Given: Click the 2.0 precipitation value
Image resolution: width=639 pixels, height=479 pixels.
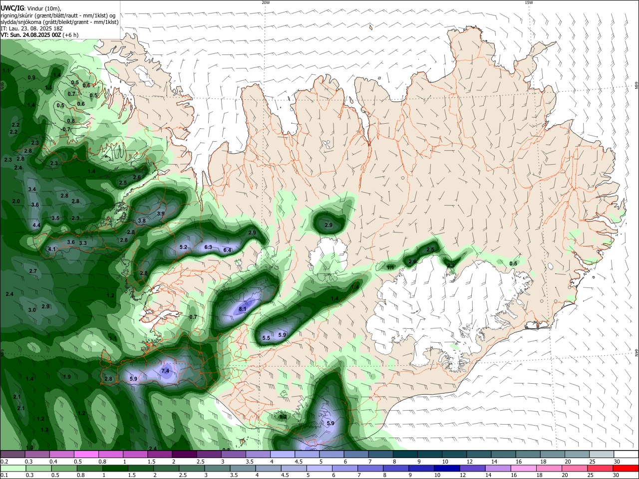Looking at the screenshot, I should (x=16, y=201).
